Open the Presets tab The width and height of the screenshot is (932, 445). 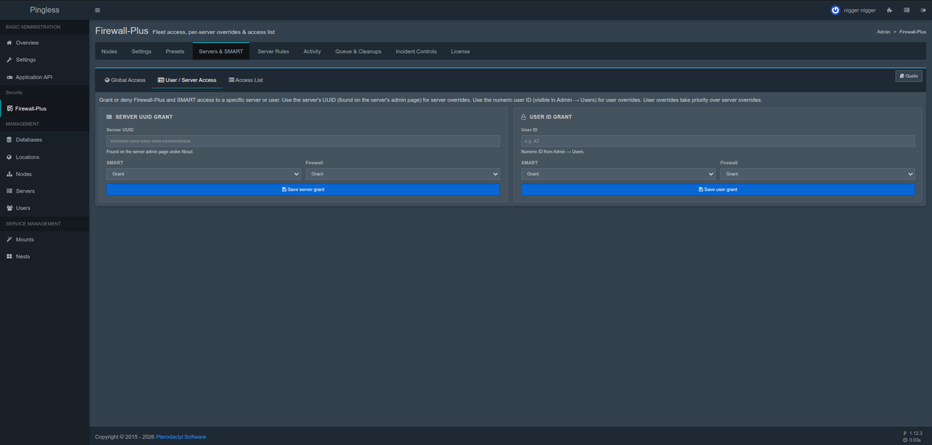tap(175, 52)
